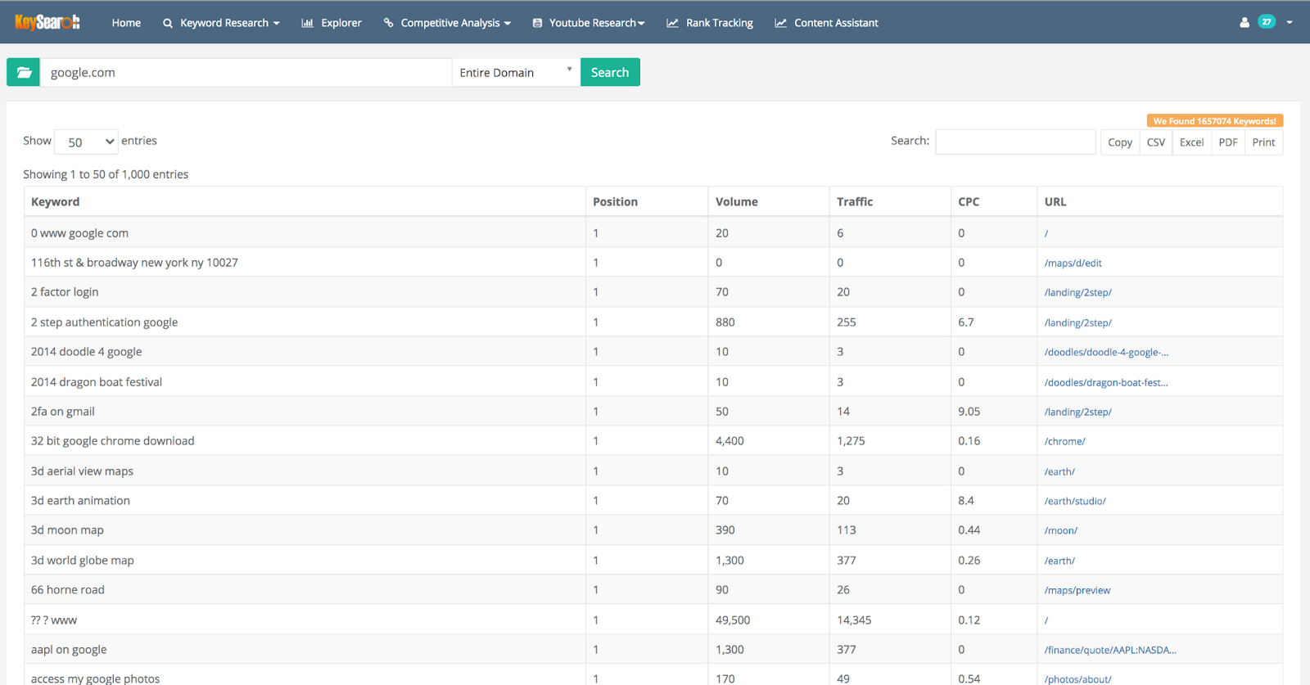Click the Copy export button
1310x685 pixels.
pyautogui.click(x=1120, y=142)
